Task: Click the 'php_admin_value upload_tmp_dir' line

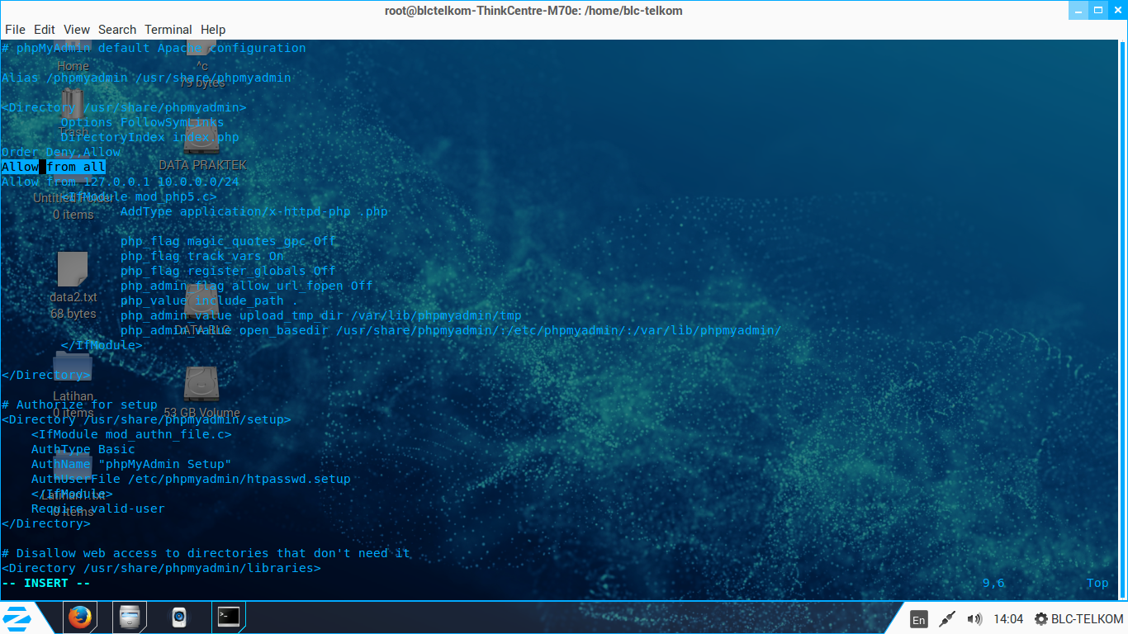Action: (321, 315)
